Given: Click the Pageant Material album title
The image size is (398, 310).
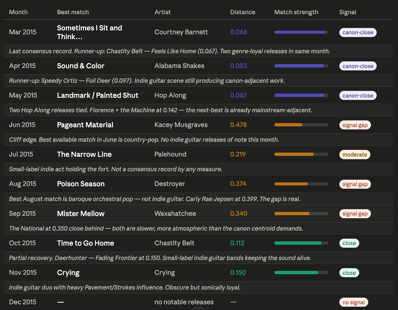Looking at the screenshot, I should (85, 125).
